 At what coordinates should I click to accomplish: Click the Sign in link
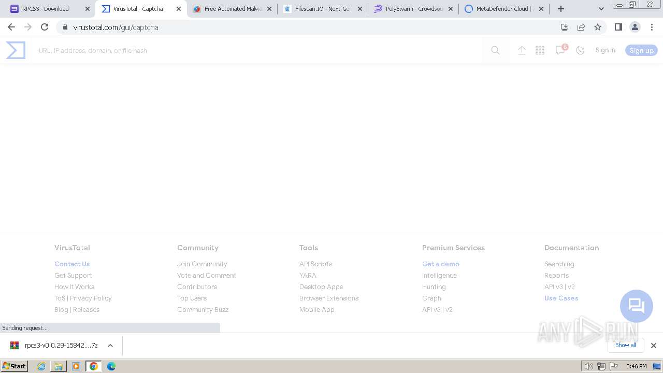click(x=605, y=50)
